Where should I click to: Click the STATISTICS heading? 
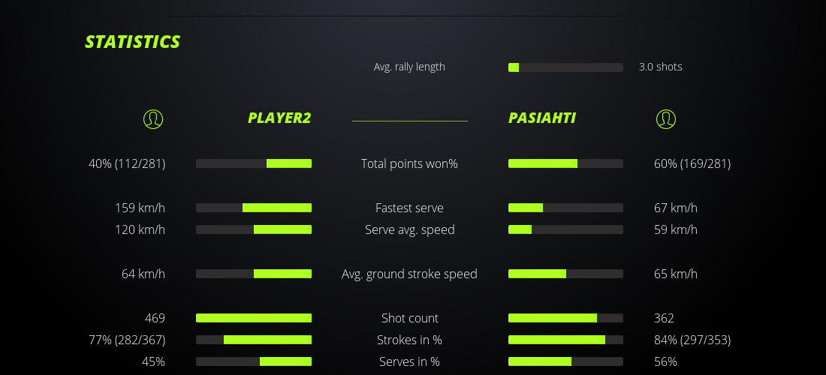pos(133,42)
